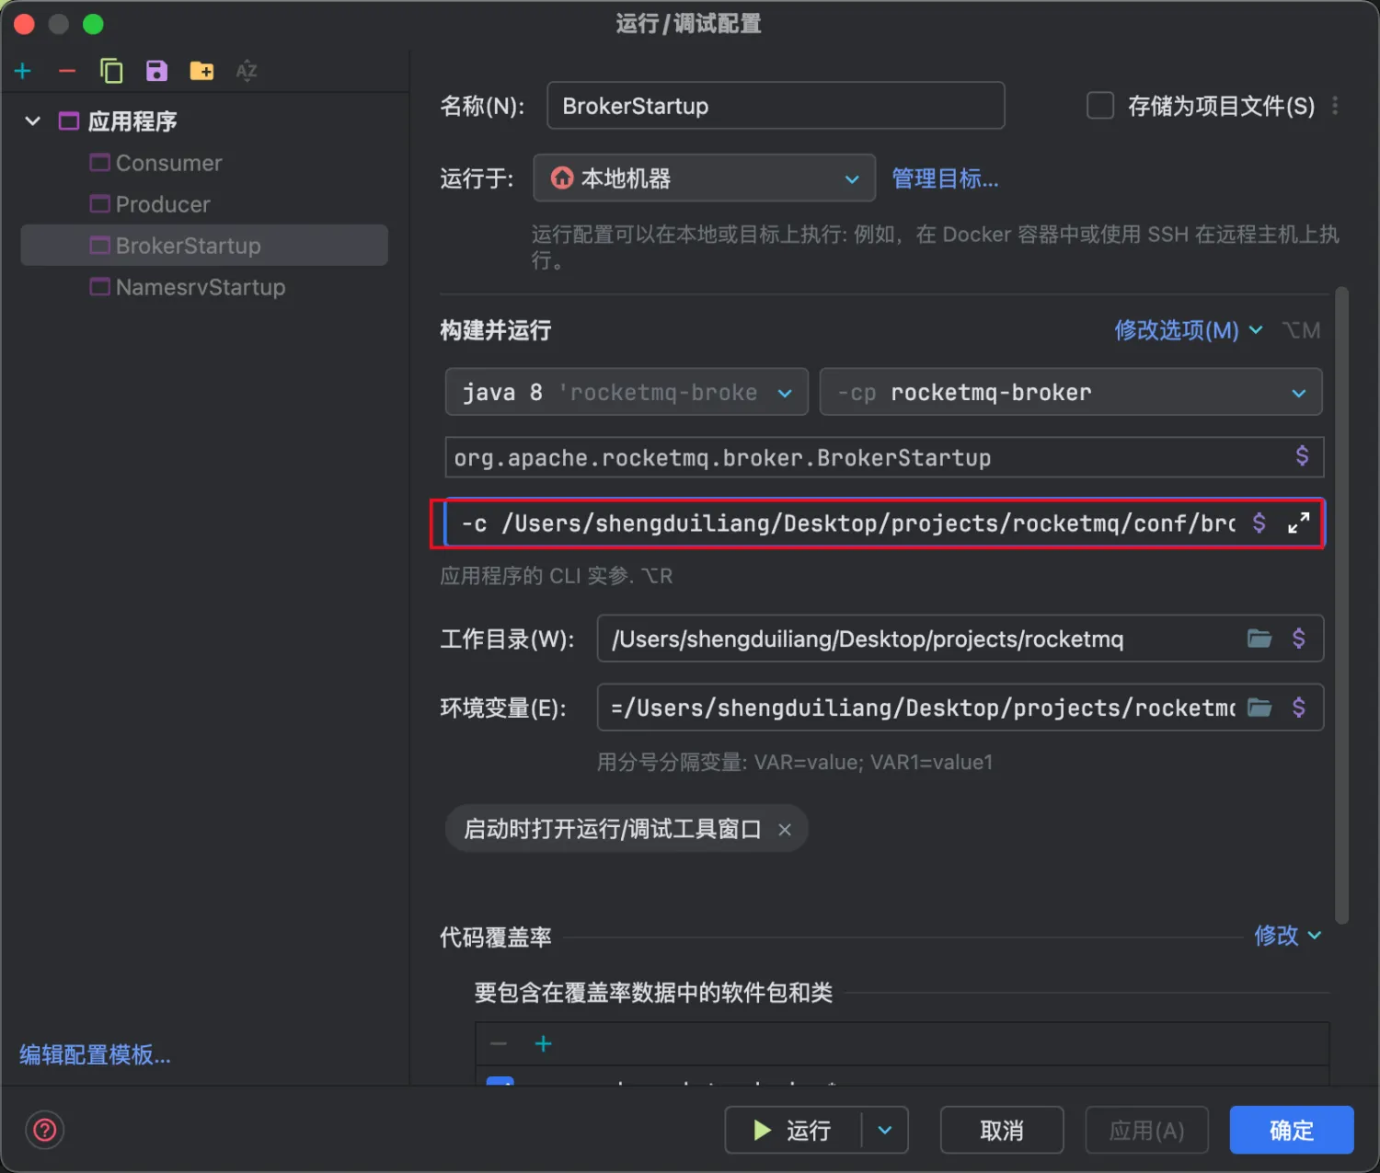
Task: Remove the selected run configuration
Action: pyautogui.click(x=66, y=71)
